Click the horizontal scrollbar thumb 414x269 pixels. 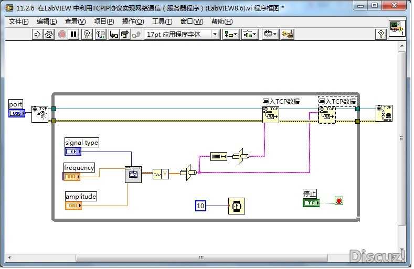pos(201,257)
